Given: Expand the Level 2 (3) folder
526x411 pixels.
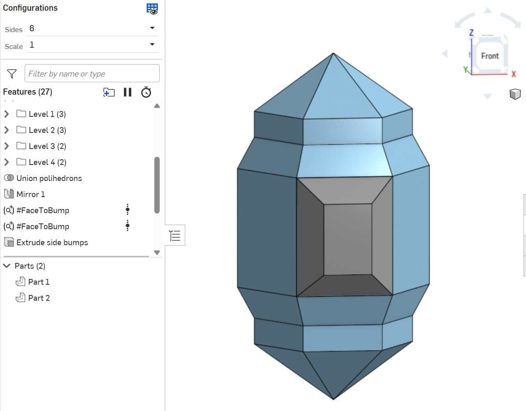Looking at the screenshot, I should [7, 130].
